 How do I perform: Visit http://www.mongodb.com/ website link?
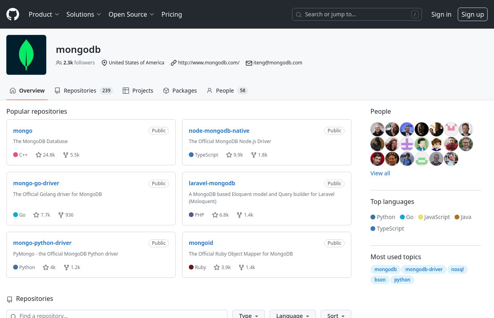point(209,63)
